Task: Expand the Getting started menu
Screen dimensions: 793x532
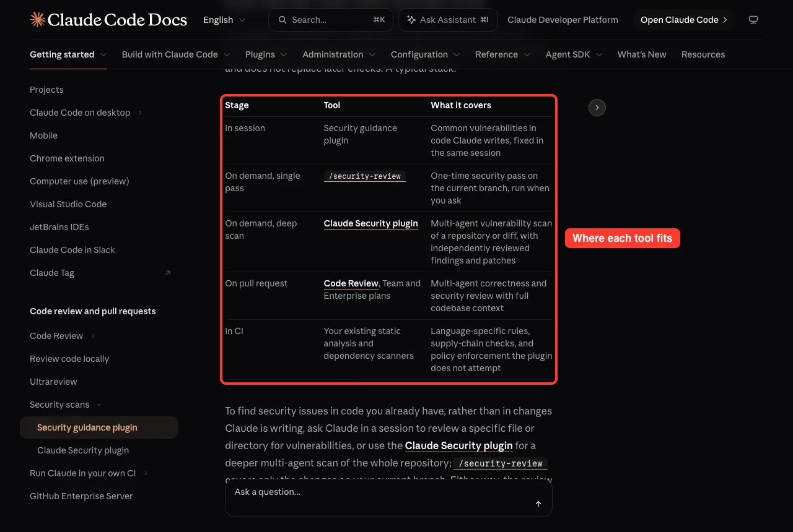Action: pyautogui.click(x=68, y=54)
